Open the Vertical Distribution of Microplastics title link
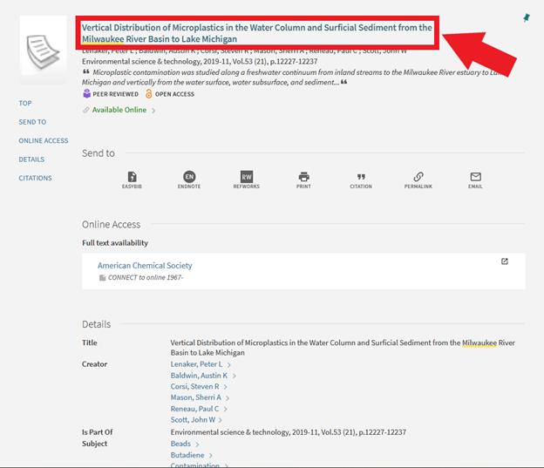Screen dimensions: 544x468 click(256, 33)
